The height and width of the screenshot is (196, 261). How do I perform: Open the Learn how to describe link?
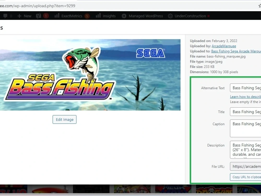point(246,97)
